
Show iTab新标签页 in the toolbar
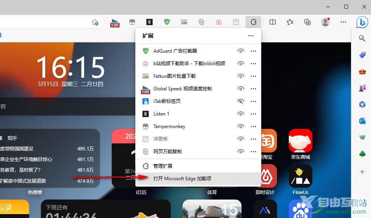[x=241, y=101]
